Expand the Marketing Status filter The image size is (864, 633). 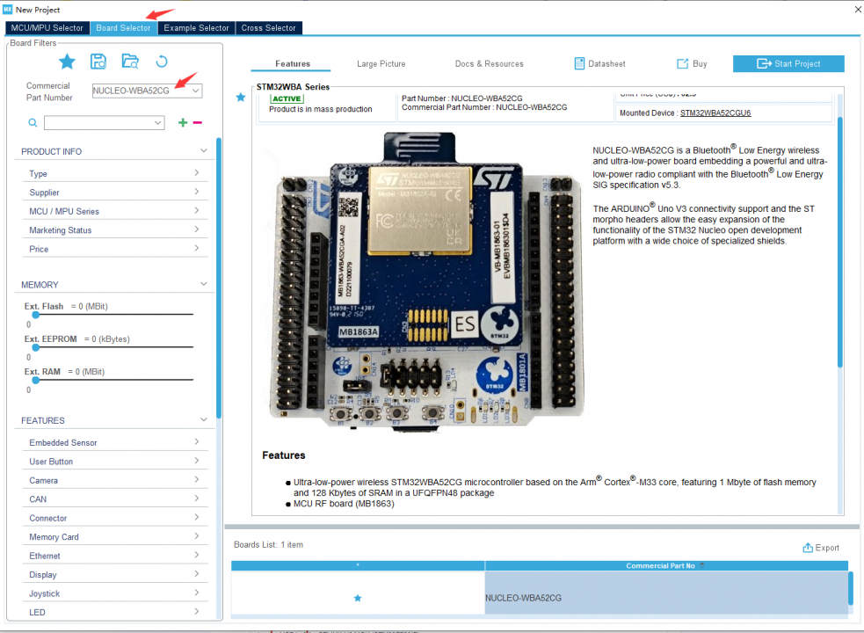115,229
